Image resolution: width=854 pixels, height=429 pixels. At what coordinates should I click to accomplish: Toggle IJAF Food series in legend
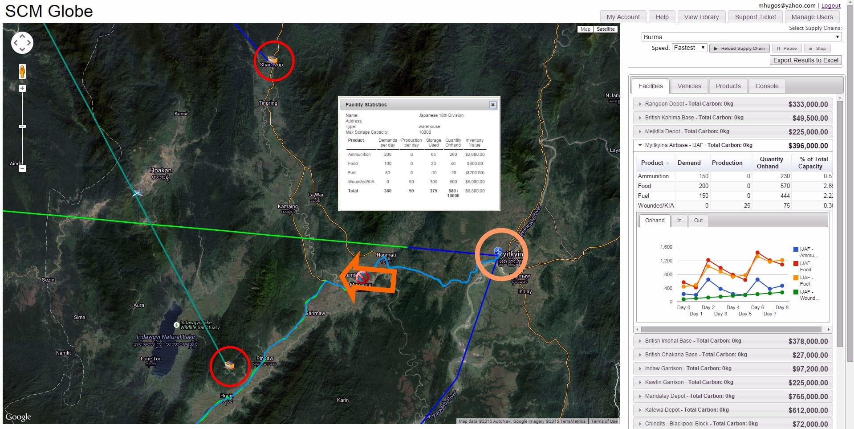(804, 266)
